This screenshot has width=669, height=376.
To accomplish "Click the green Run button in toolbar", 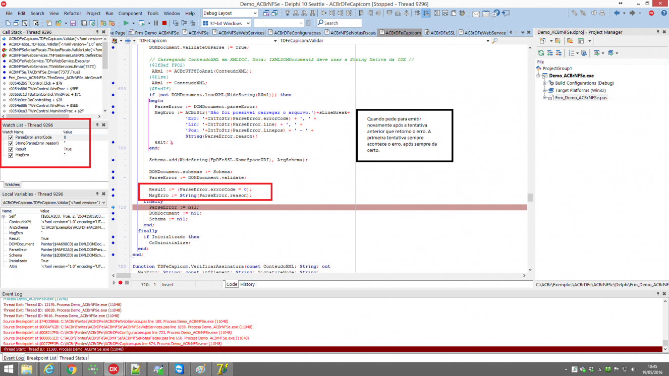I will point(126,23).
